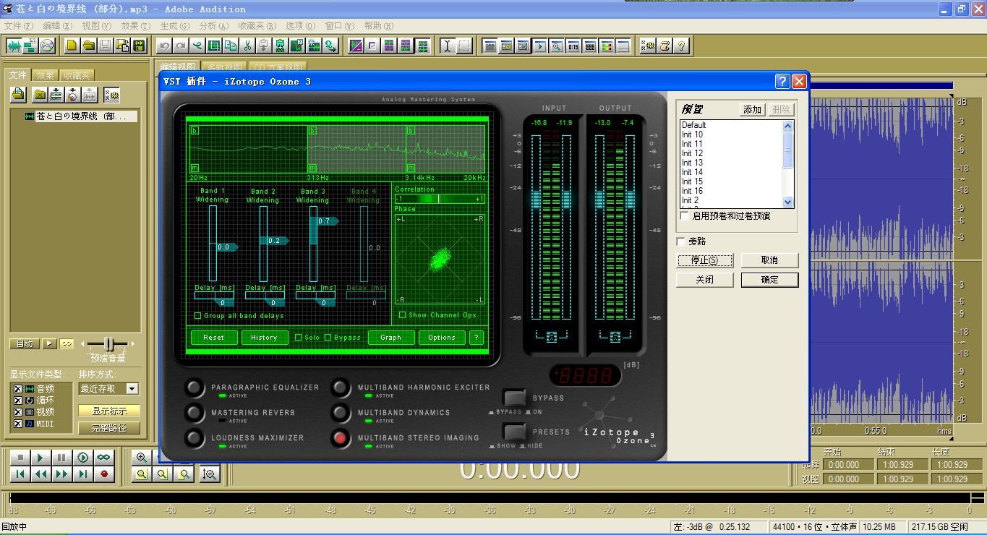
Task: Click the 预演音量 preview volume slider
Action: pos(108,344)
